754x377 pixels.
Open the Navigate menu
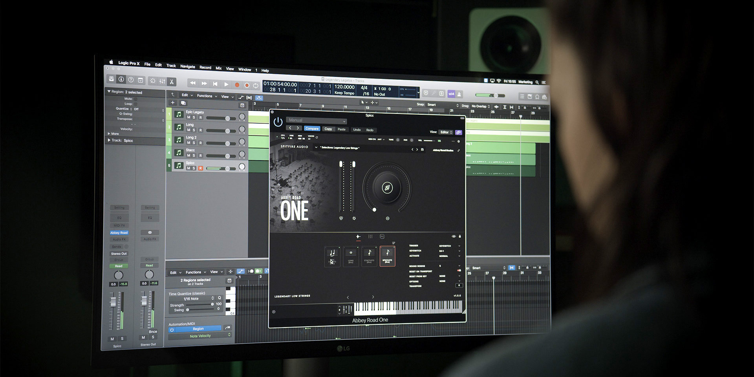(x=188, y=66)
